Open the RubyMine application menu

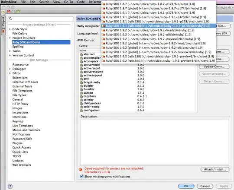pos(9,2)
